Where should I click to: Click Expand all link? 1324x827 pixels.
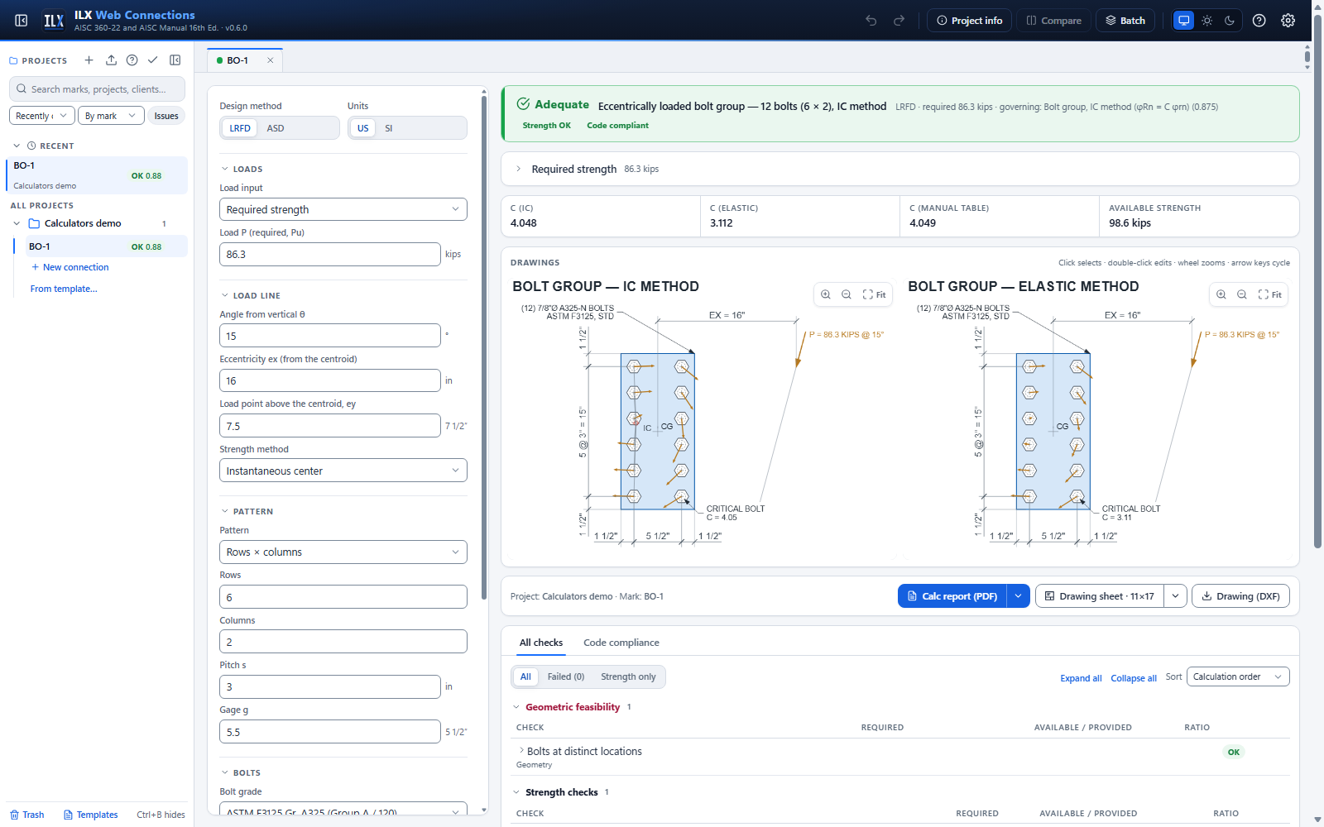(x=1081, y=678)
